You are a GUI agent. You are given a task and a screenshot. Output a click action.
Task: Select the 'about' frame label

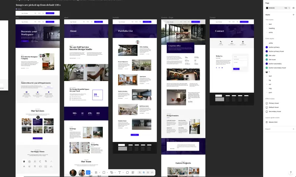pos(66,17)
